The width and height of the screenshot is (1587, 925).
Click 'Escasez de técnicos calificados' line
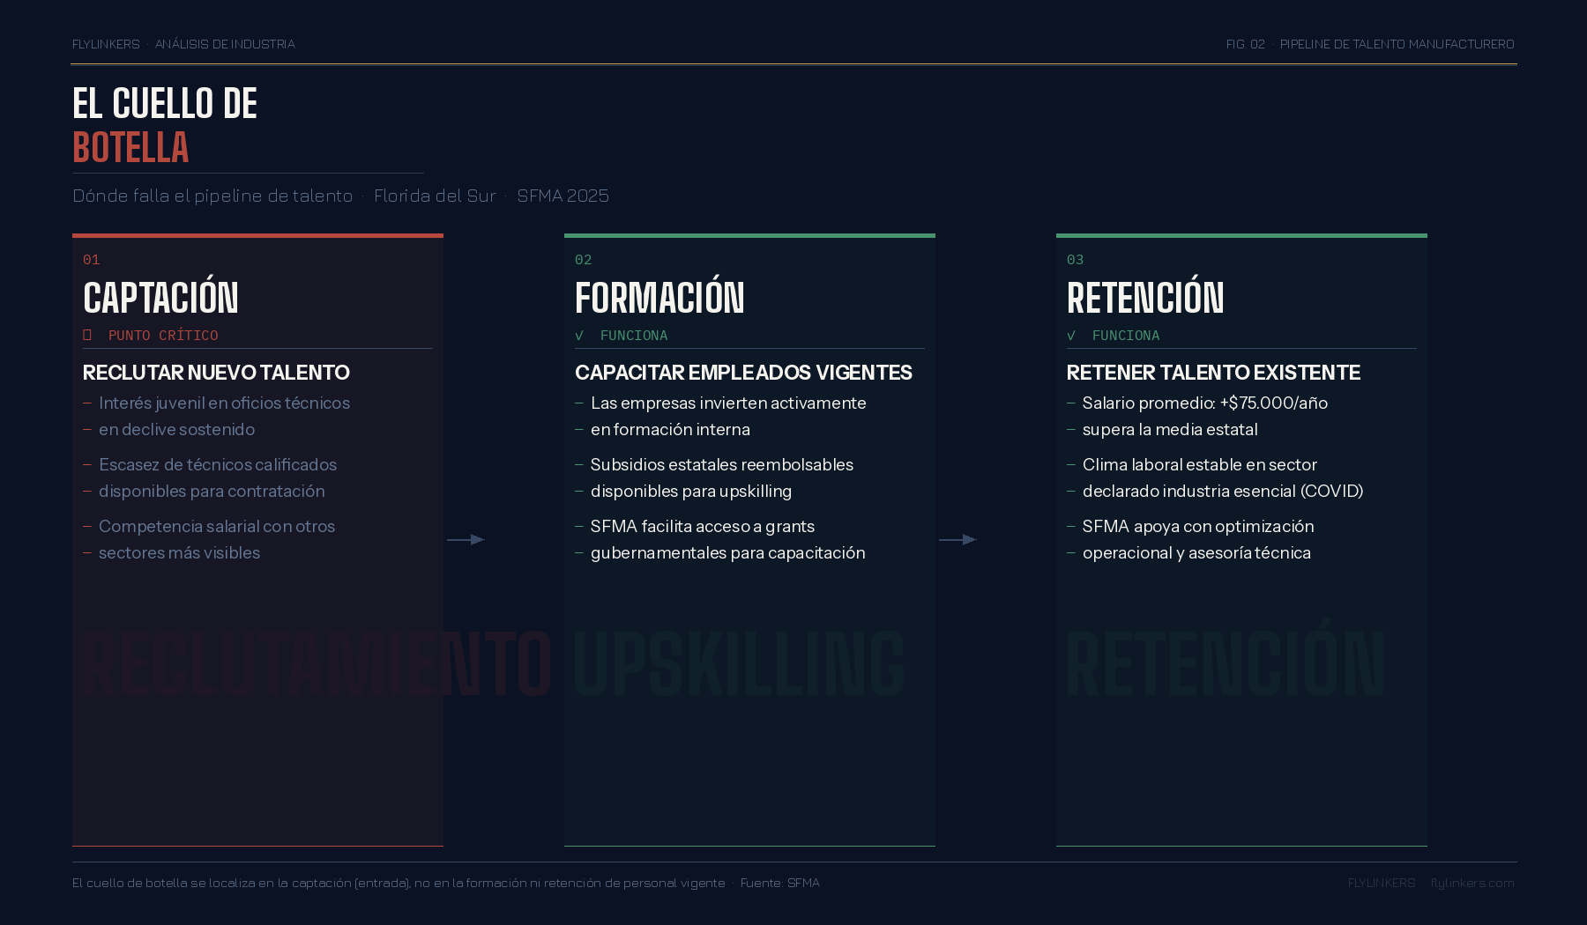(x=218, y=465)
